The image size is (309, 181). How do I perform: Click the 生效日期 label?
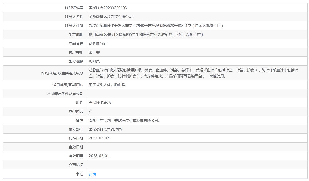pos(76,147)
